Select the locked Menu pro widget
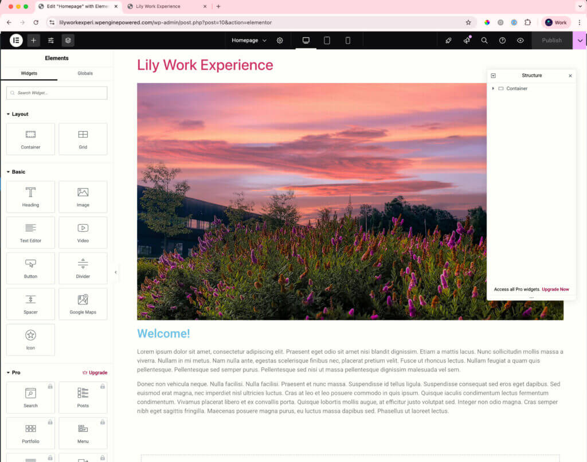Image resolution: width=587 pixels, height=462 pixels. (83, 433)
